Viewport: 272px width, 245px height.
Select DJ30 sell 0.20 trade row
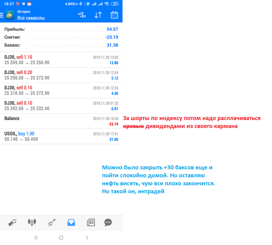click(x=61, y=75)
